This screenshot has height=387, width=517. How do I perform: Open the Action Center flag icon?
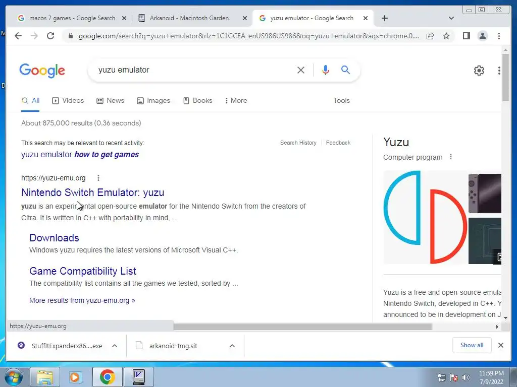click(454, 377)
